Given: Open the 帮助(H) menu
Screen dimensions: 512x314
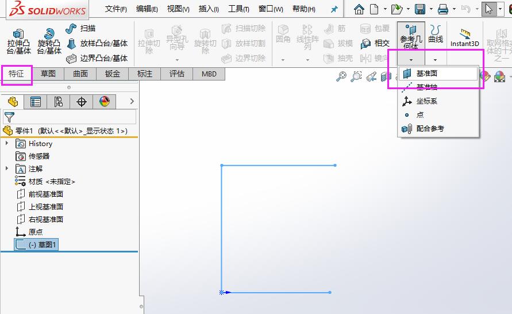Looking at the screenshot, I should pos(304,9).
